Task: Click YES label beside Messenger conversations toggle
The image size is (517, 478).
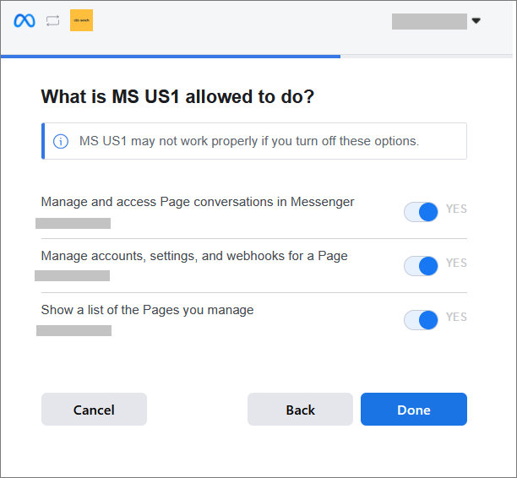Action: click(456, 209)
